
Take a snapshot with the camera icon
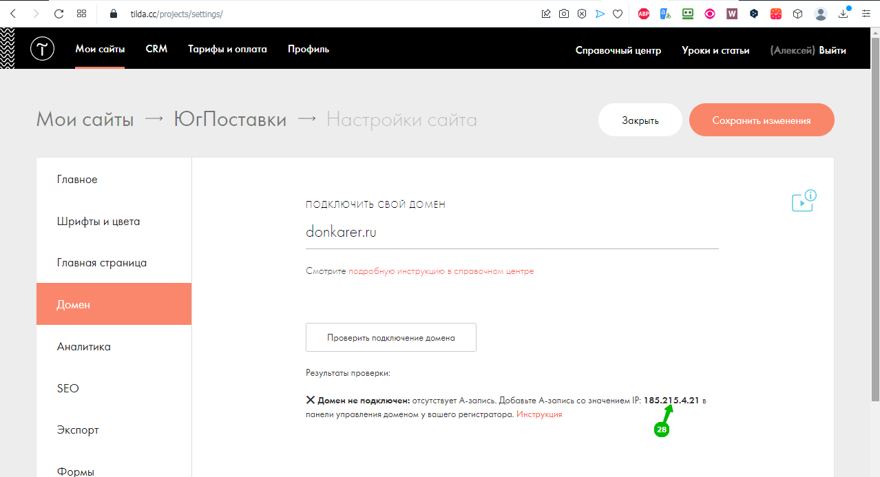(564, 13)
